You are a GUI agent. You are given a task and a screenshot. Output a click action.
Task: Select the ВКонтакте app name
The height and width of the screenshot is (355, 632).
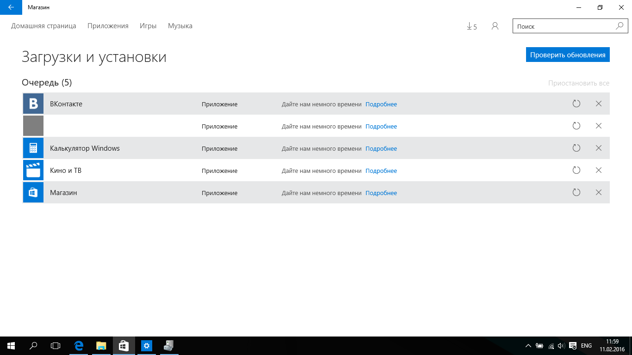coord(66,104)
